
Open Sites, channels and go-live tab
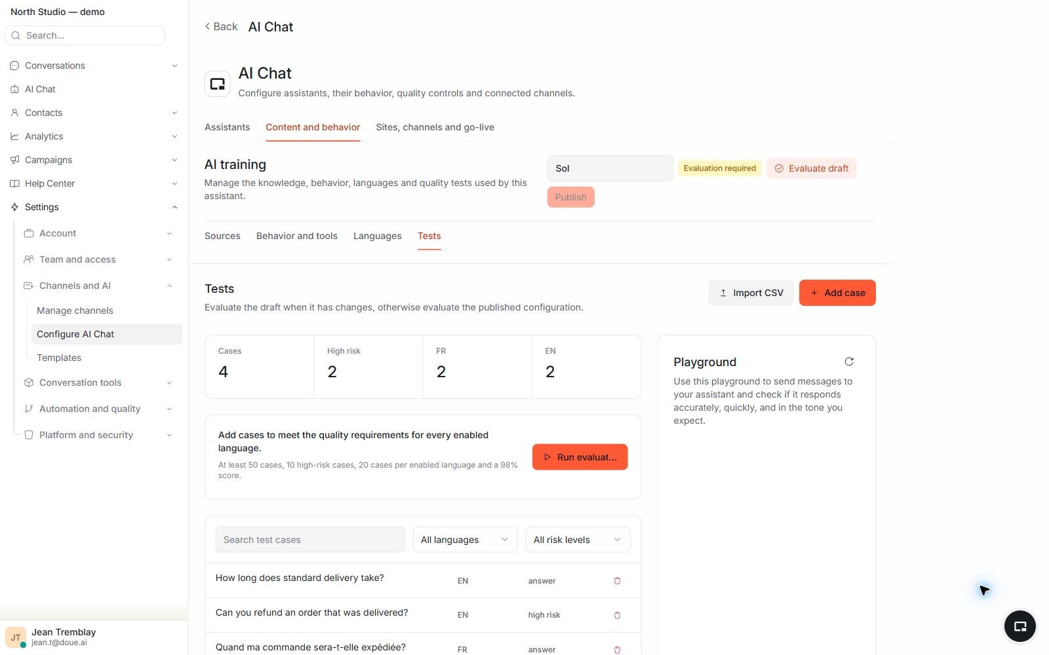(435, 127)
